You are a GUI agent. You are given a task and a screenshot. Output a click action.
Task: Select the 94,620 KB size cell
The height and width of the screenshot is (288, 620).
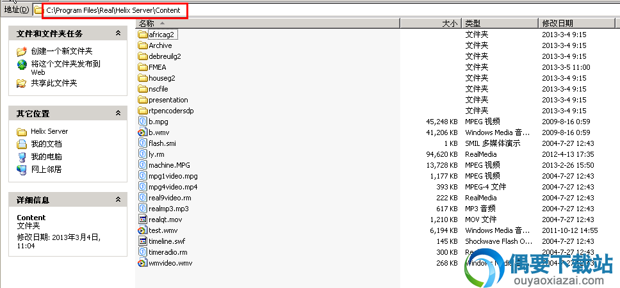click(x=442, y=154)
